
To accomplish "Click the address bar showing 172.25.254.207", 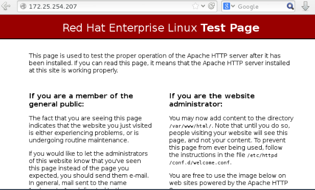I will 117,7.
